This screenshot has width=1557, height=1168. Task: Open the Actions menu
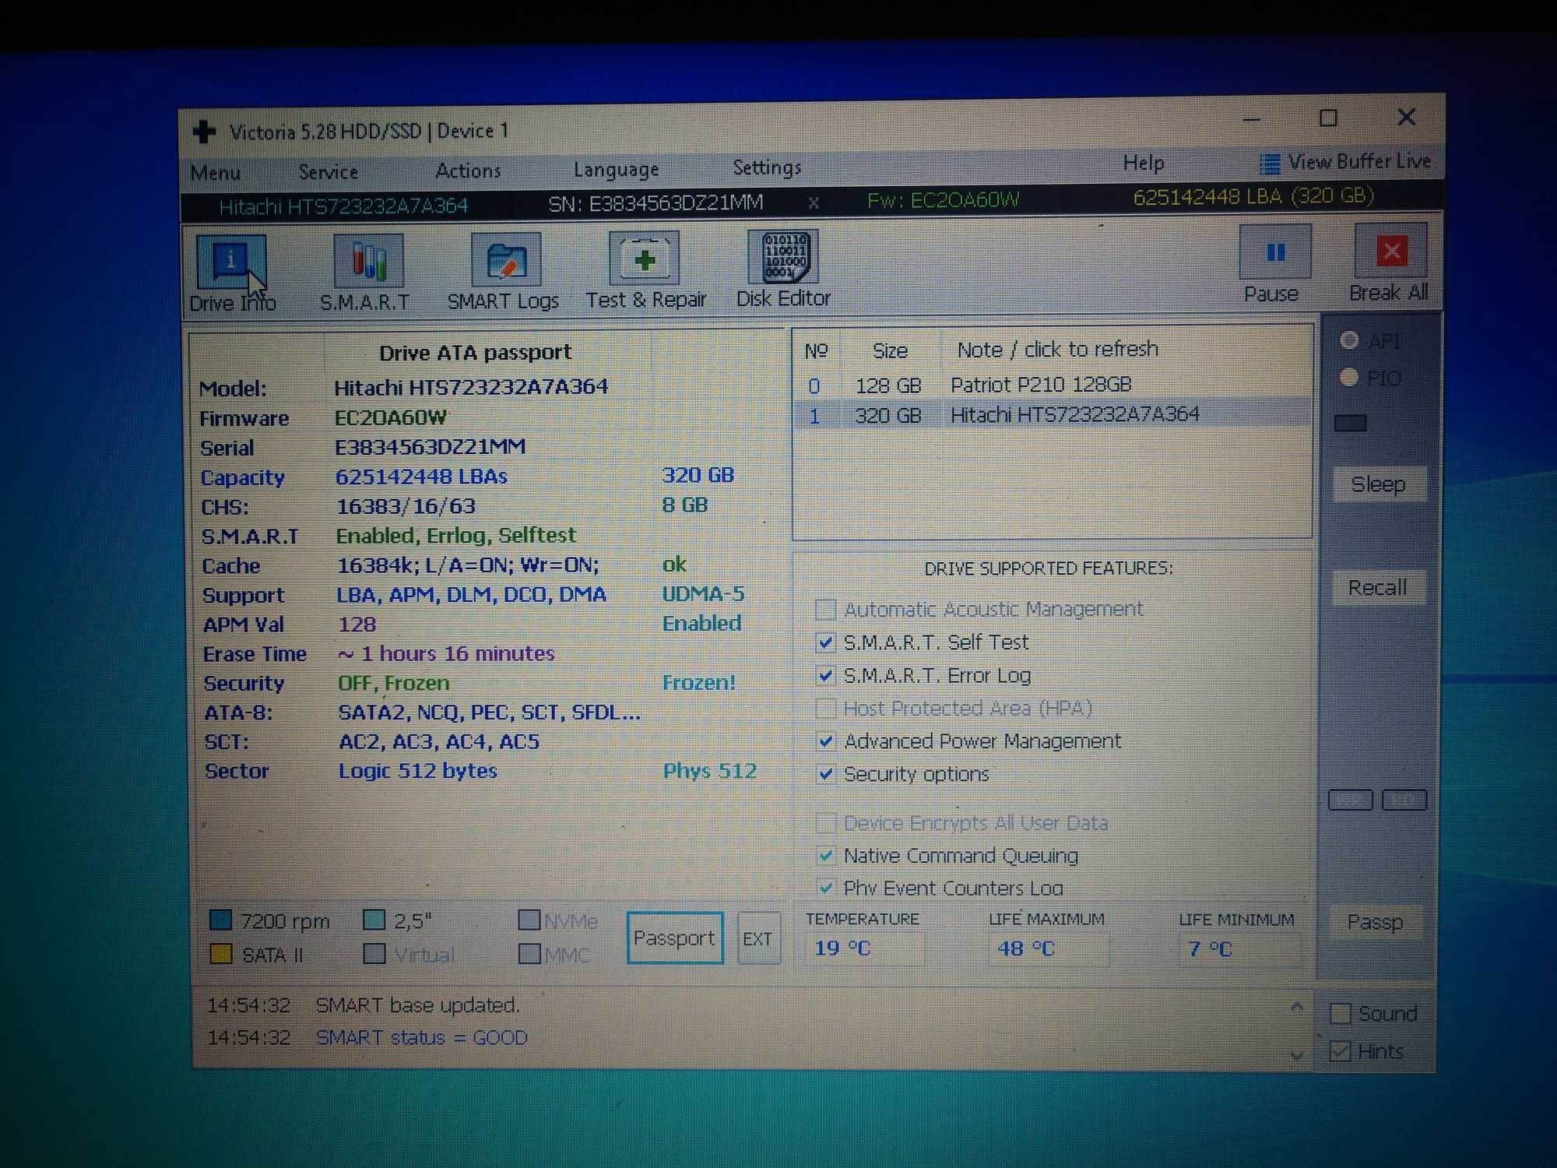pyautogui.click(x=468, y=170)
